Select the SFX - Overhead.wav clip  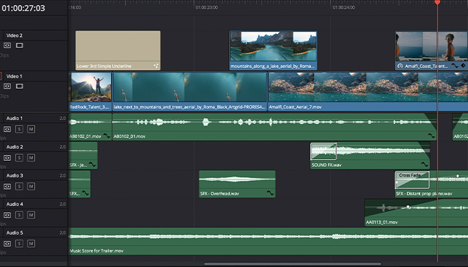(237, 184)
